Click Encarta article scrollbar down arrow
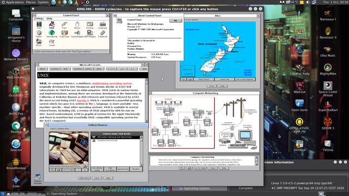Viewport: 349px width, 196px height. click(x=147, y=121)
